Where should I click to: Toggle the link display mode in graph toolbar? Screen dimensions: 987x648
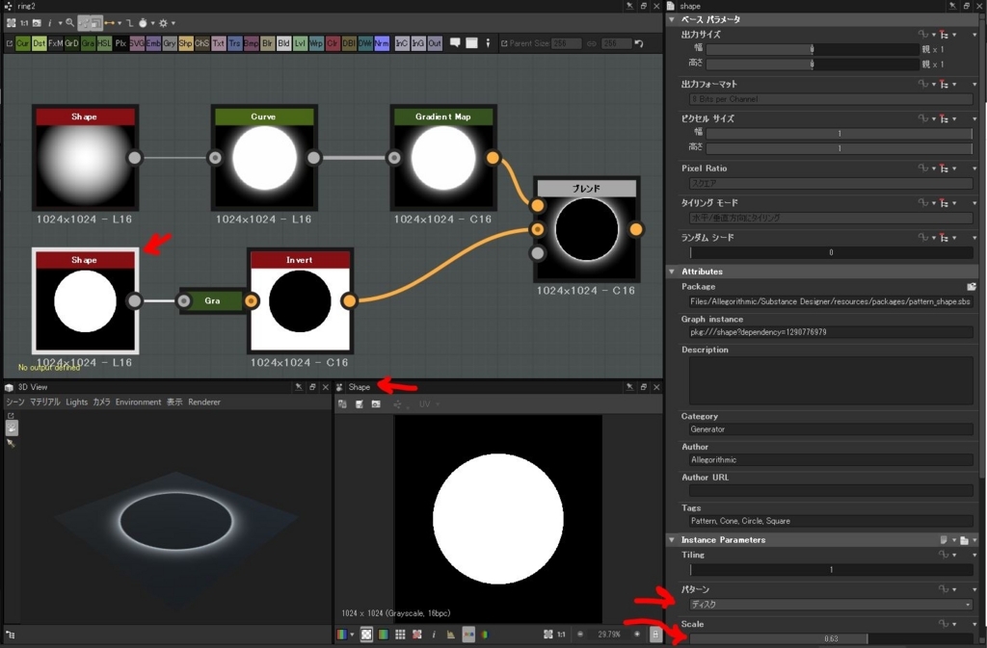110,23
